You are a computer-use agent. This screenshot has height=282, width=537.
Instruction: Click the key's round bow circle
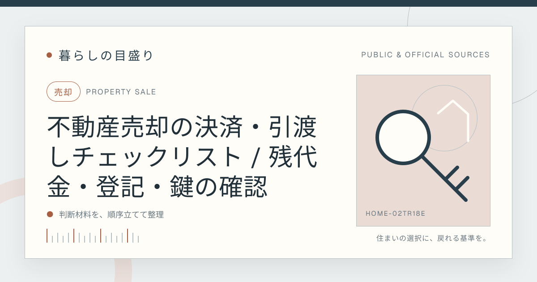(x=403, y=137)
